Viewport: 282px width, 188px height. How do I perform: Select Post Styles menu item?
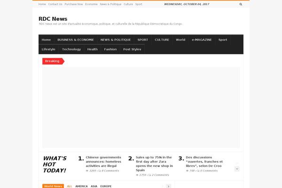coord(132,49)
